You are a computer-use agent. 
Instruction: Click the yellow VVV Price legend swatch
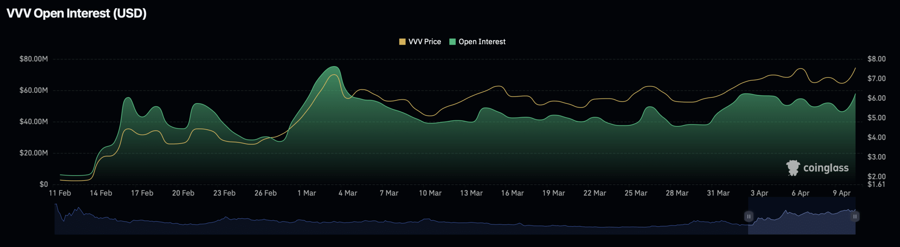click(402, 42)
